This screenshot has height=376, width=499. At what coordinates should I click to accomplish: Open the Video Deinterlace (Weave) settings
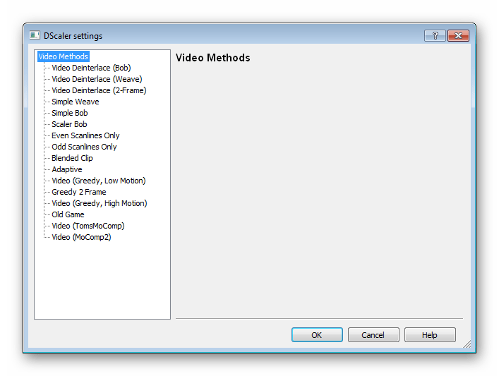[x=97, y=79]
